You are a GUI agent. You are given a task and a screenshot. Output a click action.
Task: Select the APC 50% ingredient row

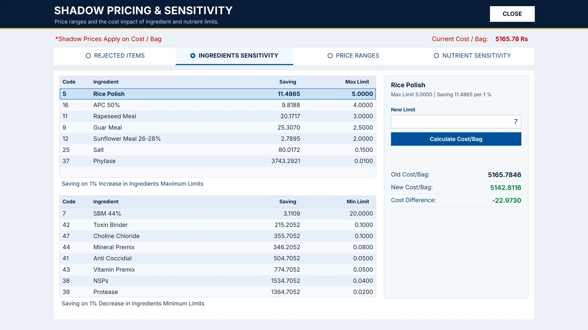218,105
